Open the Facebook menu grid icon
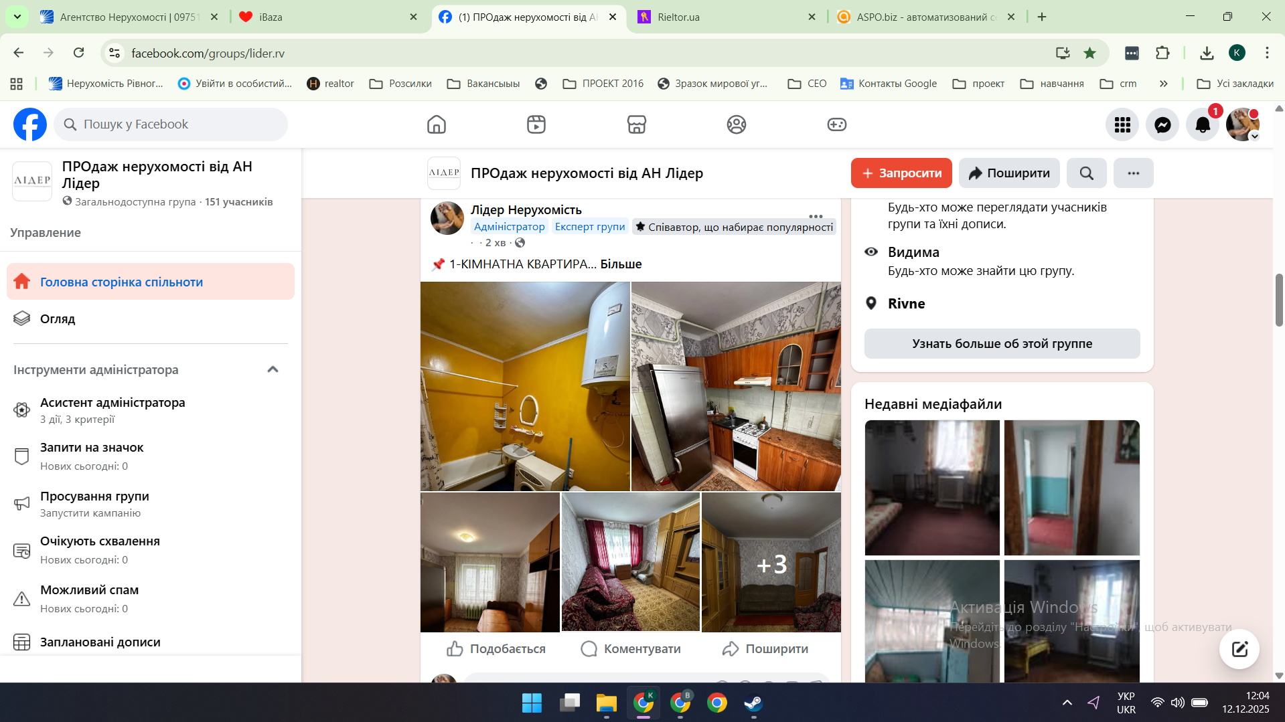The width and height of the screenshot is (1285, 722). click(1122, 124)
